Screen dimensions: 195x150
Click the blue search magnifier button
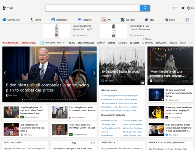click(x=145, y=8)
